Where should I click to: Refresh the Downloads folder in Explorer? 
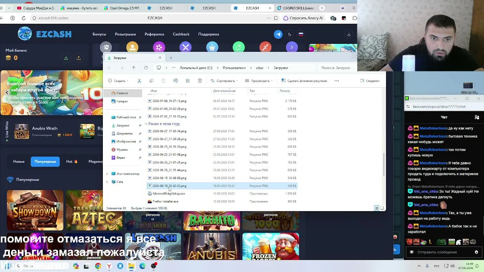(146, 68)
